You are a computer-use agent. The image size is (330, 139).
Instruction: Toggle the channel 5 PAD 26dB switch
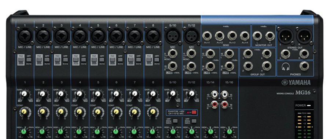tap(94, 60)
